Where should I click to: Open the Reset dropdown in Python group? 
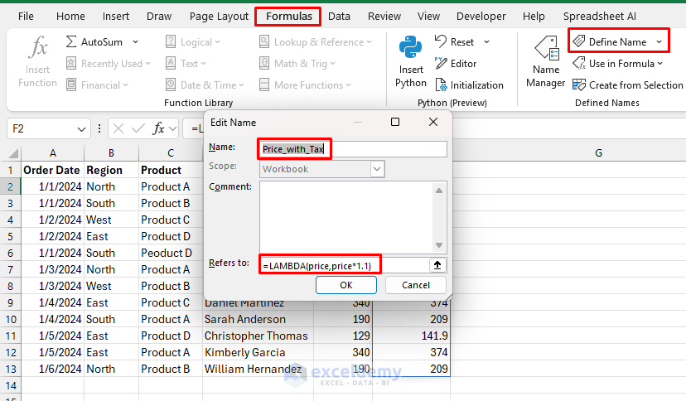486,42
